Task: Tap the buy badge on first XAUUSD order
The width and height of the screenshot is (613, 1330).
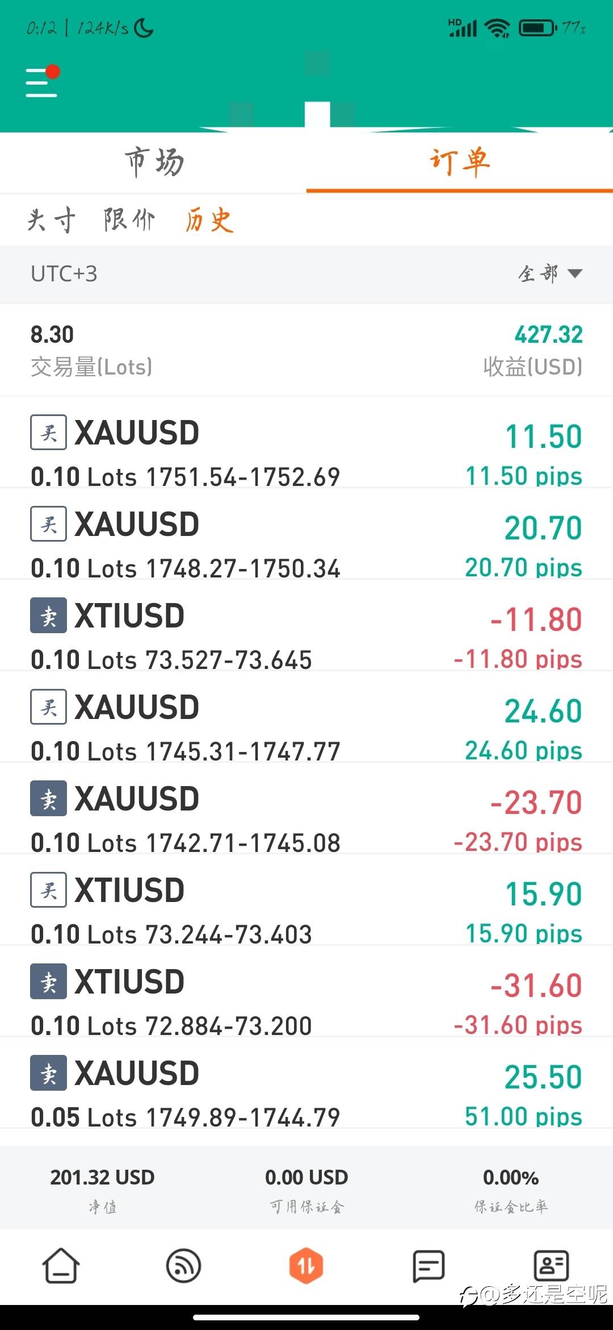Action: pos(48,433)
